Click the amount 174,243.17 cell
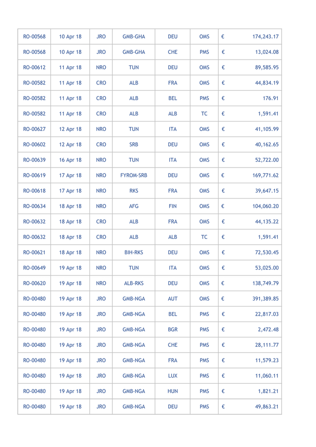Image resolution: width=316 pixels, height=447 pixels. tap(265, 37)
